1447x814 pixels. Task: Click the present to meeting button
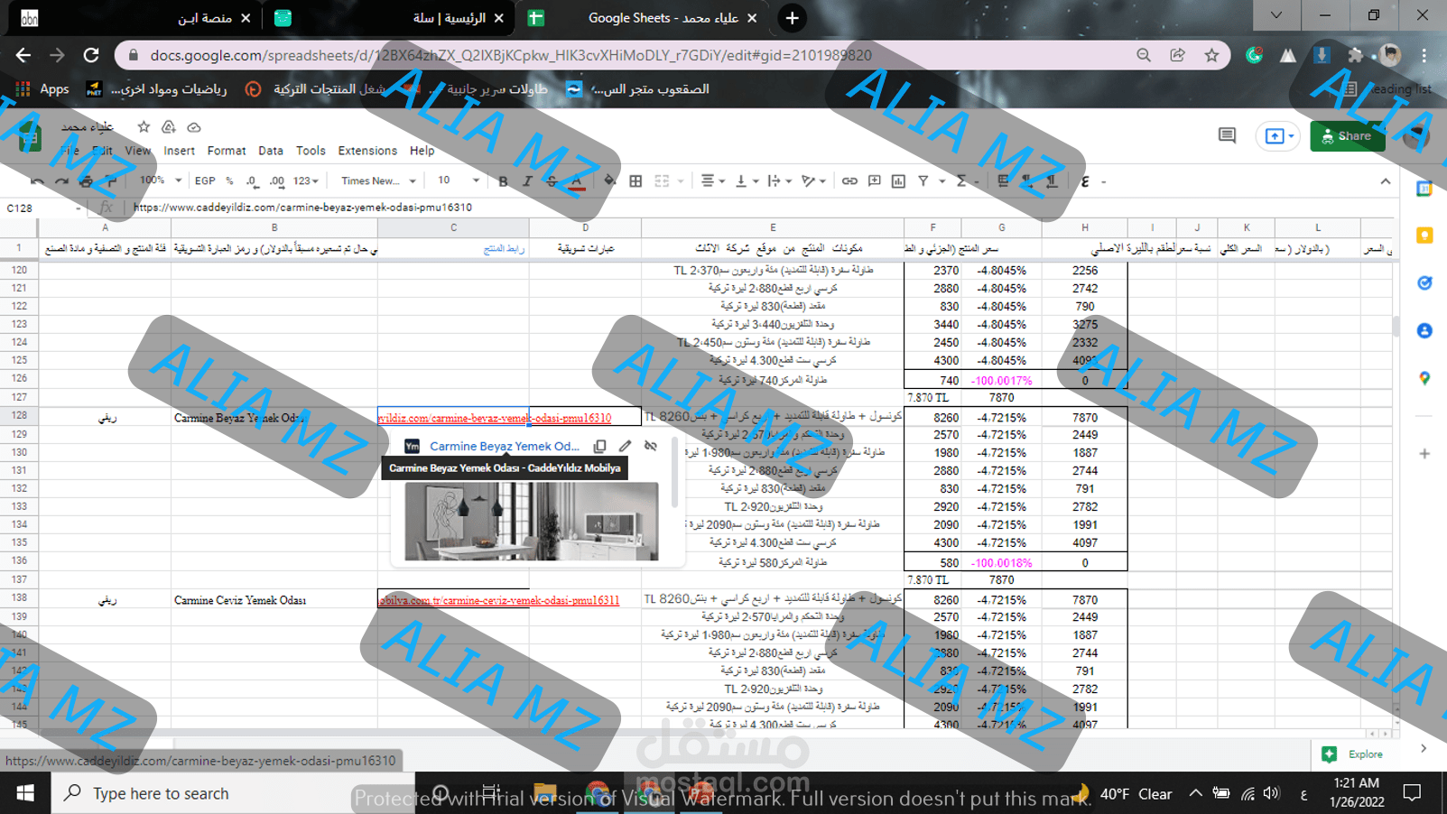click(1278, 136)
